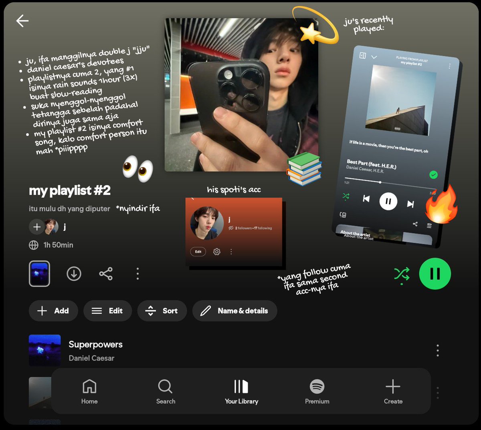Toggle the green saved checkmark on Best Part
This screenshot has height=430, width=481.
[x=433, y=175]
